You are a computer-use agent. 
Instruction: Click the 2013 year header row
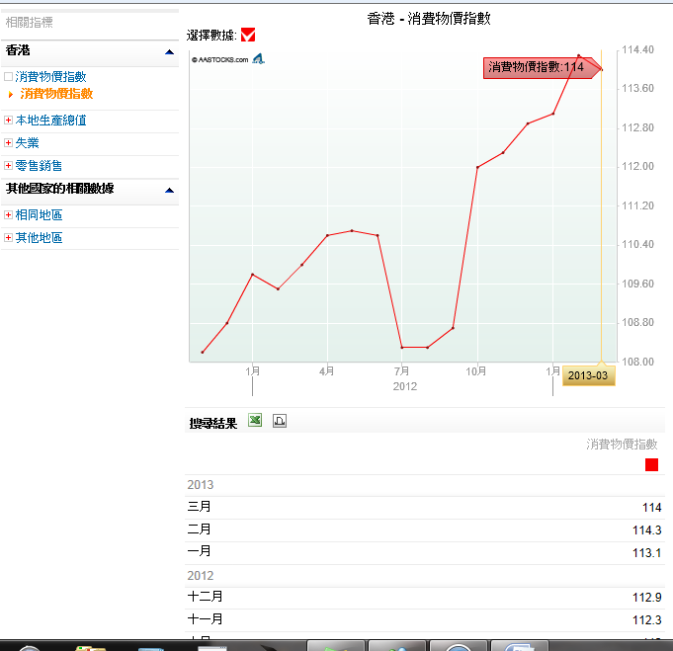coord(425,485)
